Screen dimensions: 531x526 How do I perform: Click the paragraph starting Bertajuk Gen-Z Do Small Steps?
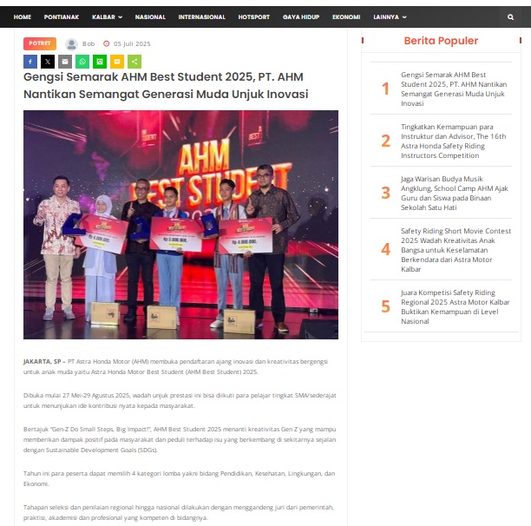coord(180,439)
